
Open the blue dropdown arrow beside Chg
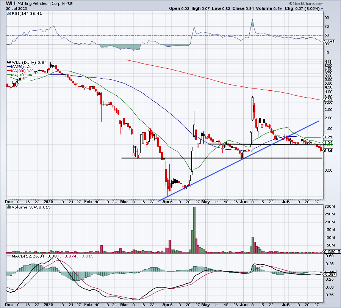point(322,9)
